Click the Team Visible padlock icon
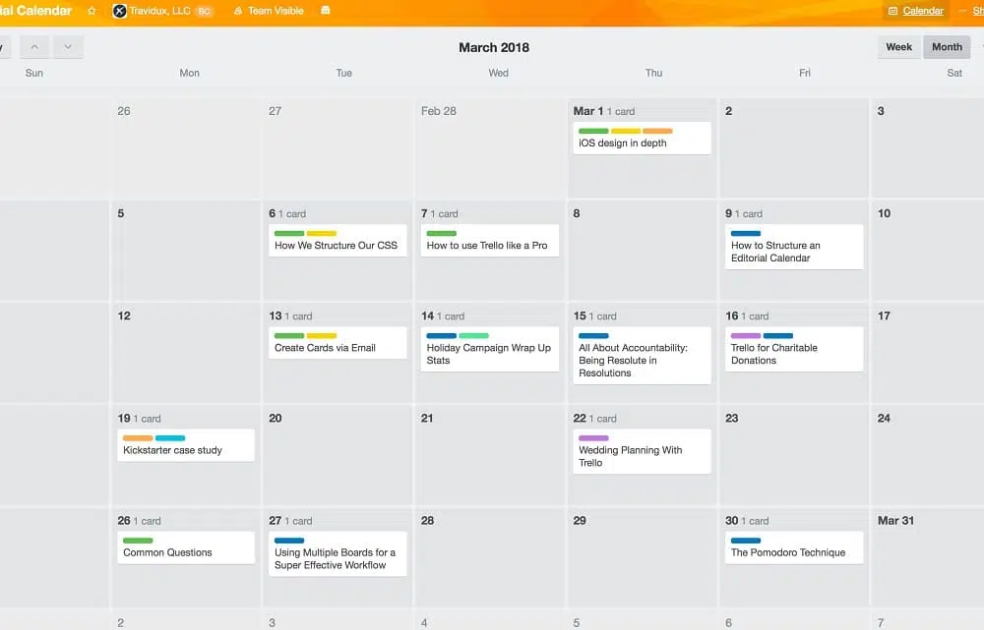The height and width of the screenshot is (630, 984). [x=238, y=10]
